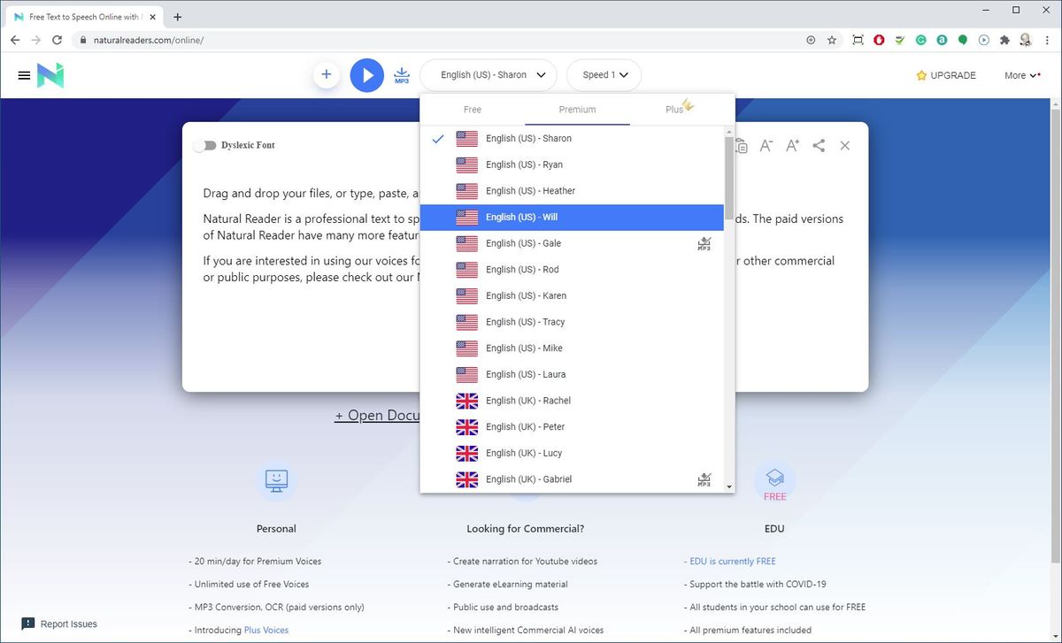Increase the font size with the A+ icon
1062x643 pixels.
click(791, 145)
